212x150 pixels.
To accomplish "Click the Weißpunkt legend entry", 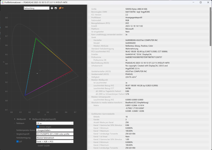I will pyautogui.click(x=20, y=119).
